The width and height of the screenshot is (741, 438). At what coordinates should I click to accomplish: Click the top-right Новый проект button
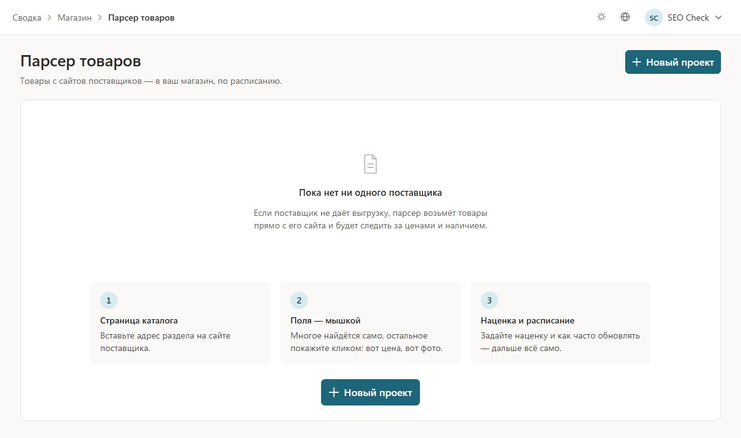(673, 62)
